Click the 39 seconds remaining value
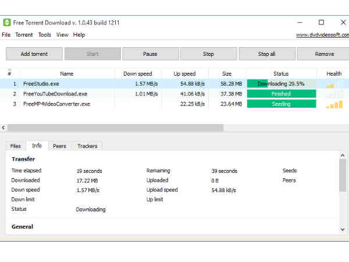 [224, 171]
